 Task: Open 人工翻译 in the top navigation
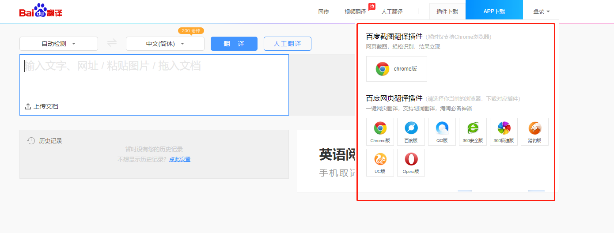pyautogui.click(x=392, y=11)
